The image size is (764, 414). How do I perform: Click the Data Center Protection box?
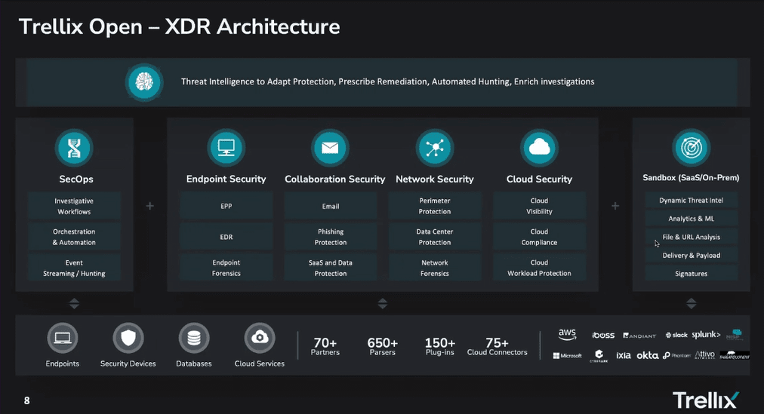pyautogui.click(x=435, y=237)
